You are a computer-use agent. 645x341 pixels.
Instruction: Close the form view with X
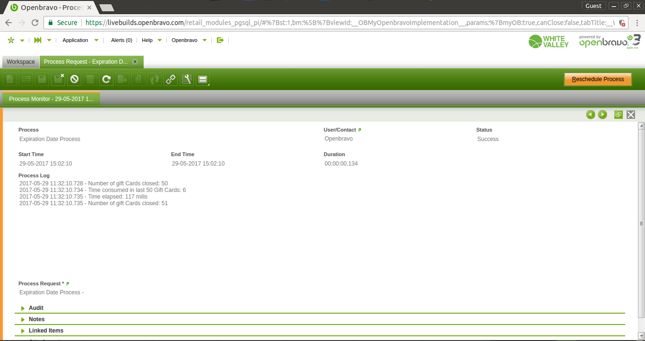[631, 115]
